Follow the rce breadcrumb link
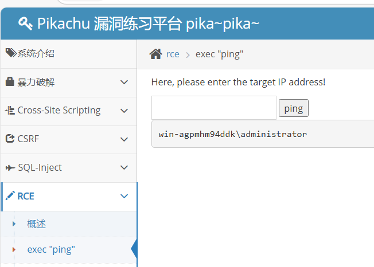Screen dimensions: 374x267 pos(173,54)
